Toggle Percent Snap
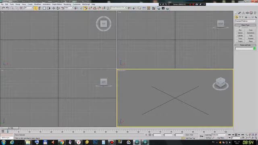The image size is (258, 145). [x=99, y=8]
